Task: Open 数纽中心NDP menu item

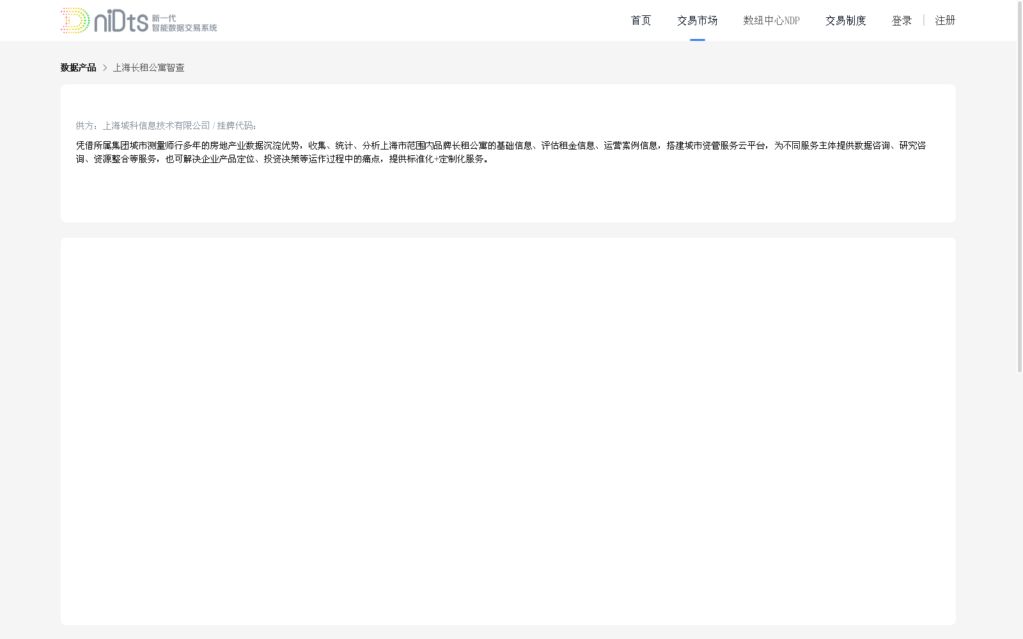Action: [x=771, y=20]
